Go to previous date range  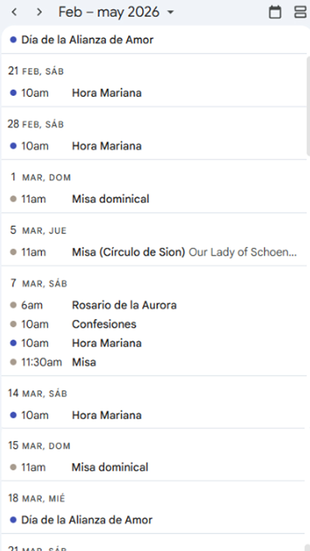tap(14, 12)
